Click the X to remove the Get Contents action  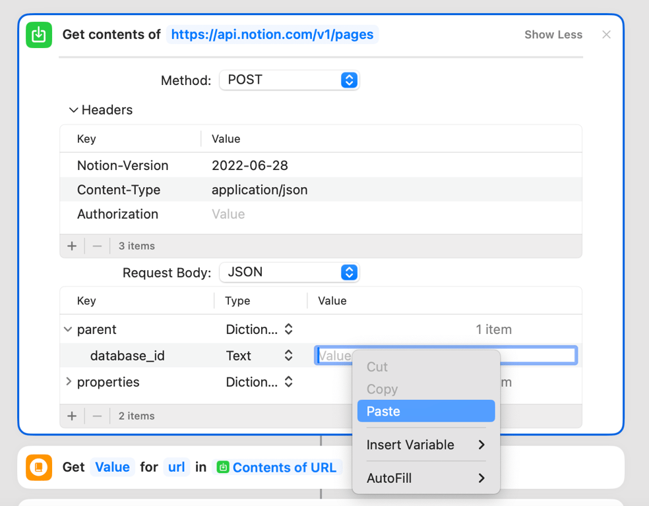[x=606, y=35]
